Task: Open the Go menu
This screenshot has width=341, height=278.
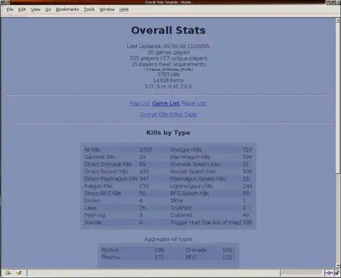Action: coord(48,9)
